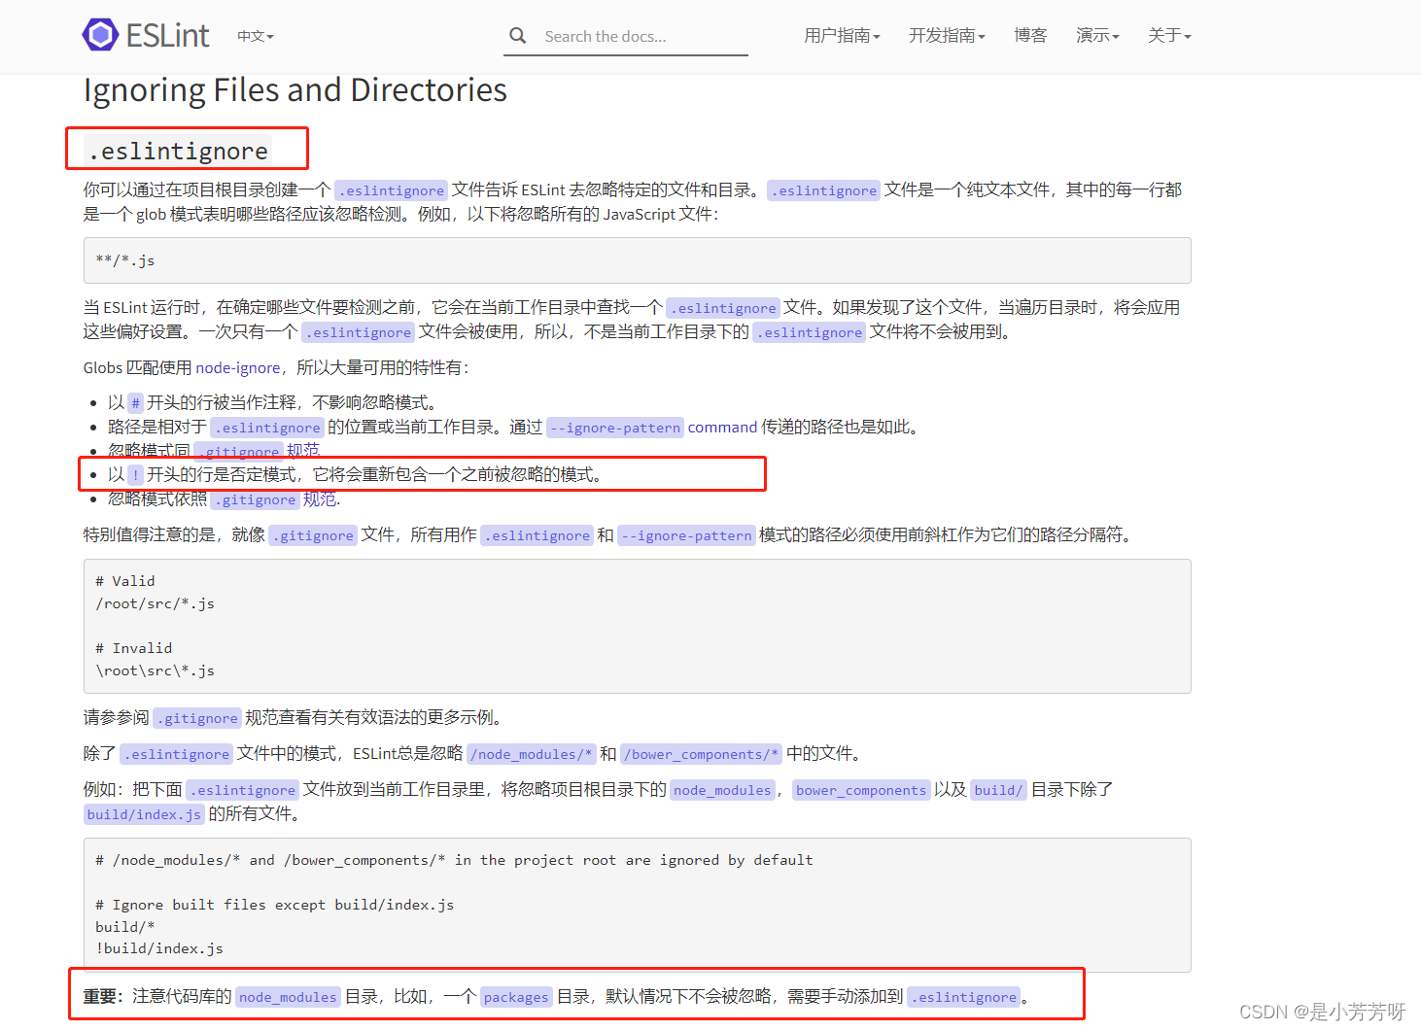Click the bower_components inline code label
Image resolution: width=1421 pixels, height=1031 pixels.
pyautogui.click(x=860, y=790)
